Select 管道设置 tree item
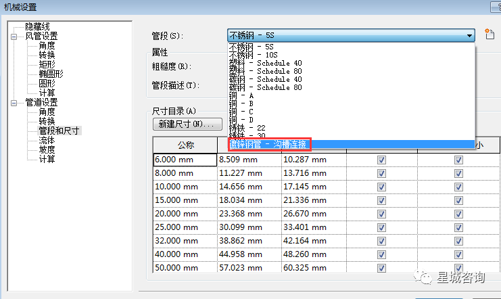 41,102
